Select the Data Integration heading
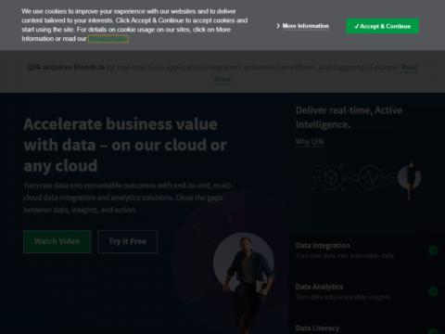 point(323,246)
